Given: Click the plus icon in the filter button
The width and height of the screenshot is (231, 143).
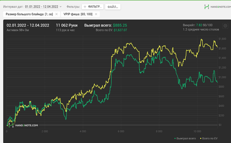Looking at the screenshot, I should pyautogui.click(x=85, y=7).
